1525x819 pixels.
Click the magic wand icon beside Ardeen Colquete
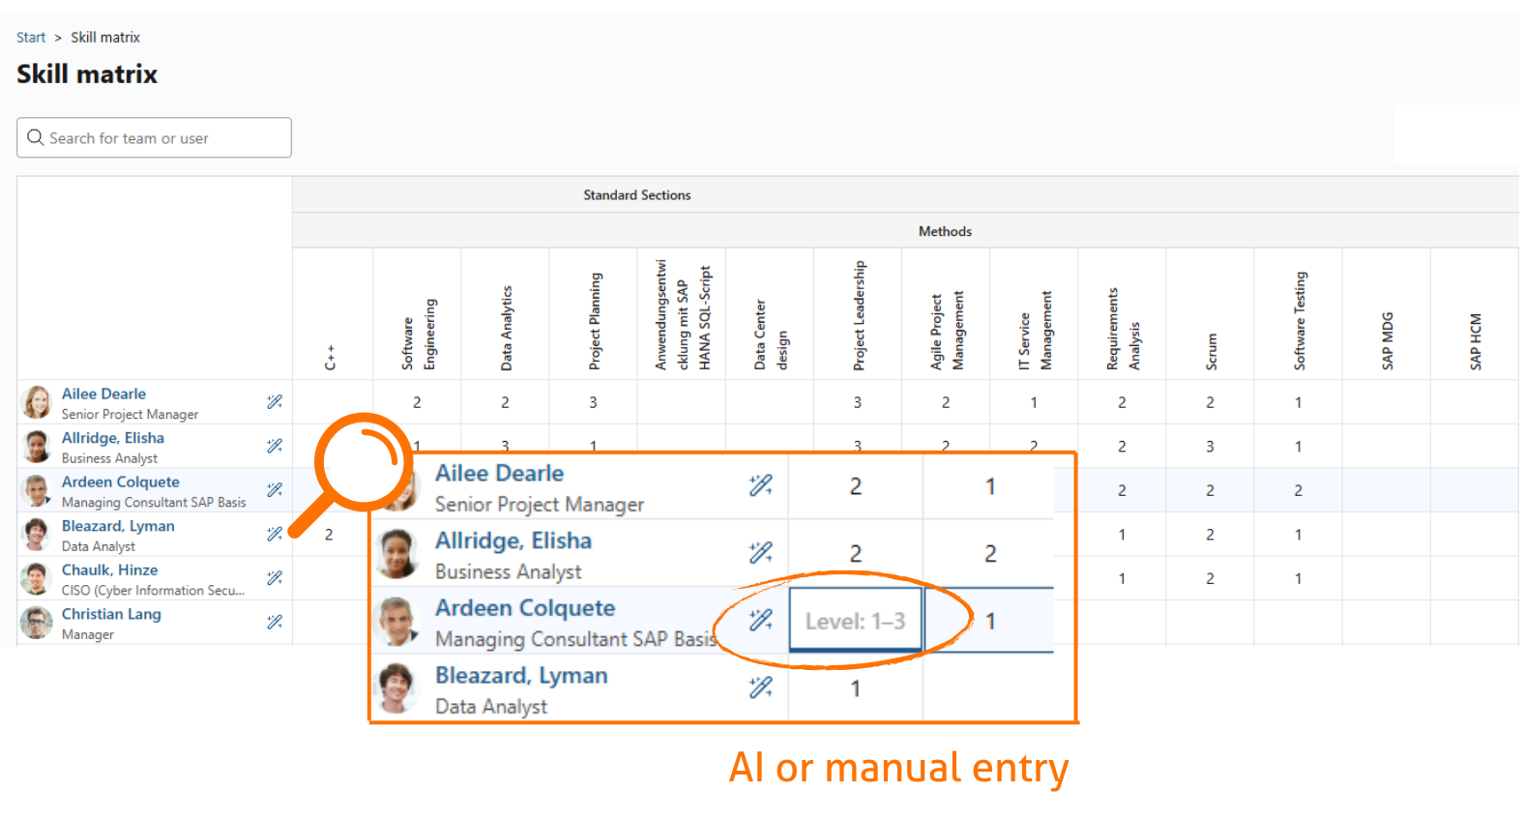[275, 489]
